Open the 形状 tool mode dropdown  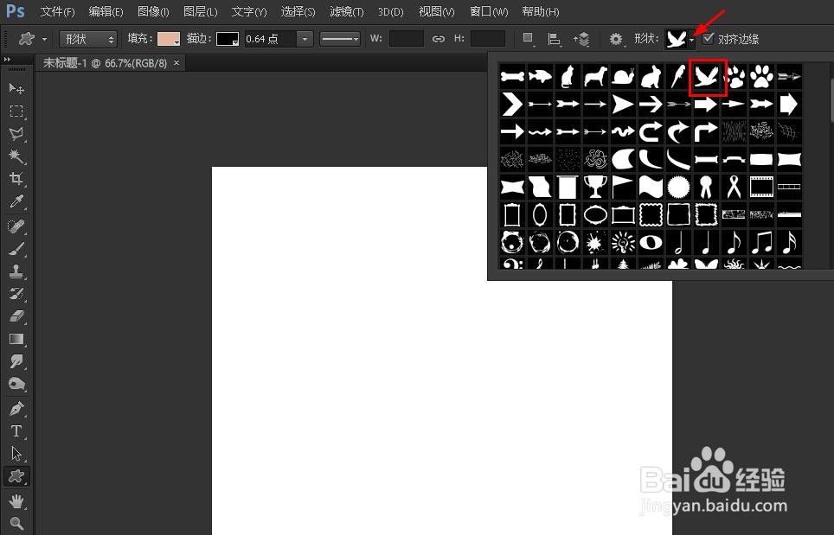click(87, 39)
